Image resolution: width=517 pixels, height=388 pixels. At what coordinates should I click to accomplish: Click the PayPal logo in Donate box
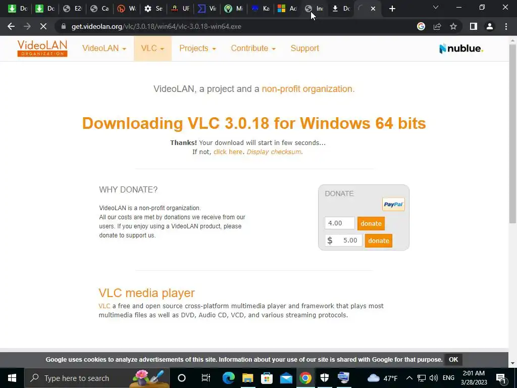393,204
